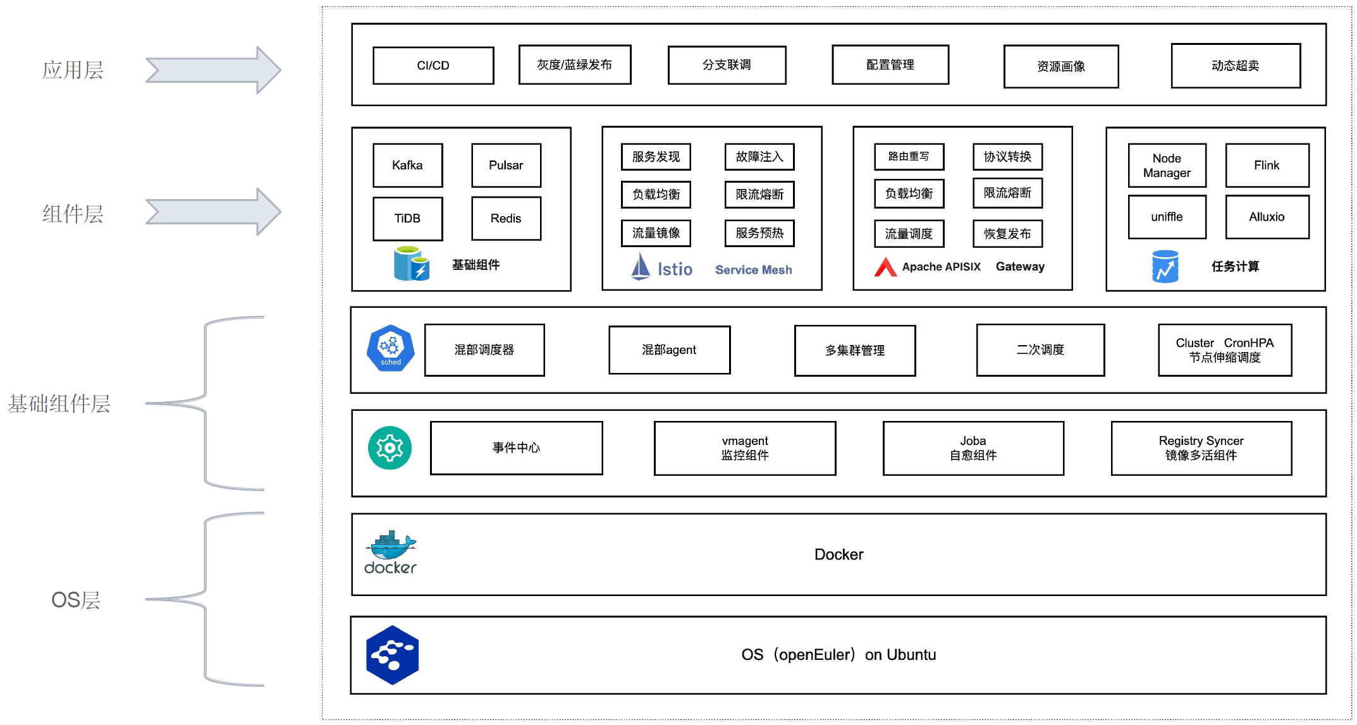Click 负载均衡 in the Service Mesh group
Screen dimensions: 1357x725
[656, 195]
